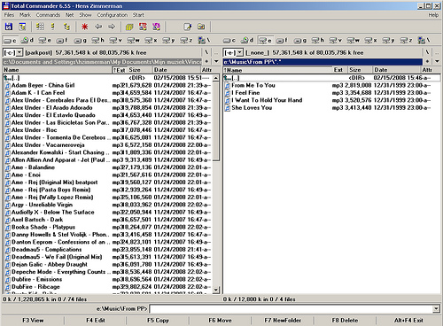443x326 pixels.
Task: Click the Alt+F4 Exit button
Action: [408, 321]
